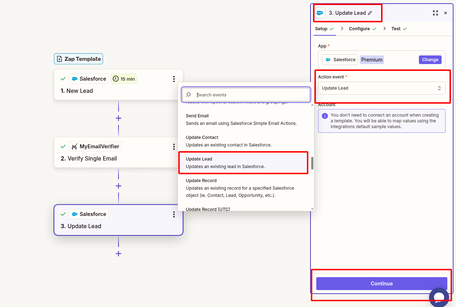Add a new step below Update Lead
The image size is (456, 307).
coord(118,254)
